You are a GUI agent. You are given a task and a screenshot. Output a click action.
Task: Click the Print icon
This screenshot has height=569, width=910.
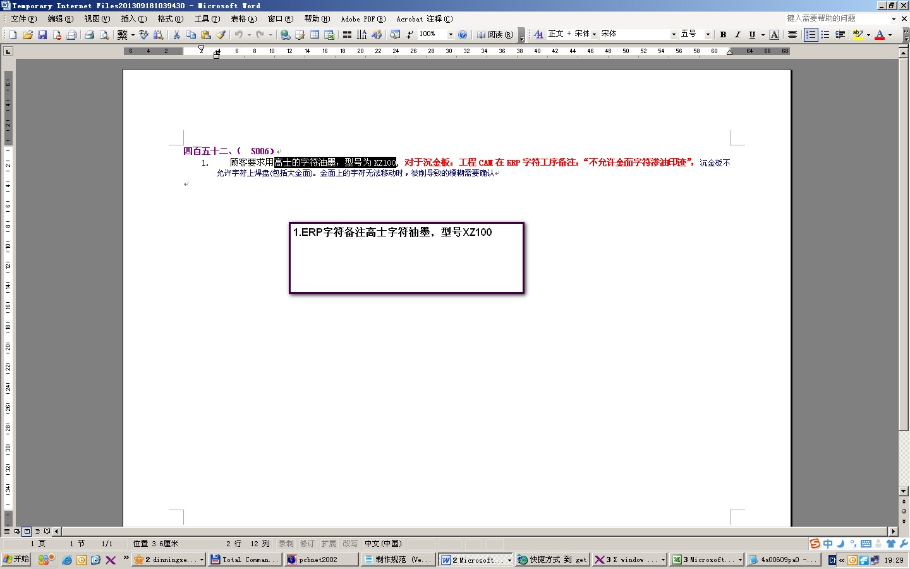[x=89, y=35]
